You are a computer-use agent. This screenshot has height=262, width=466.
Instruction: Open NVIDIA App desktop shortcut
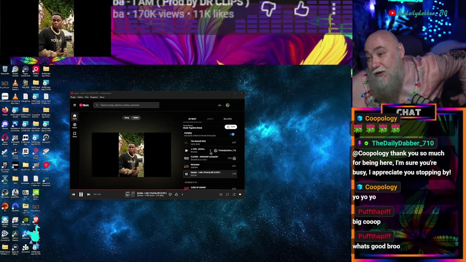25,221
